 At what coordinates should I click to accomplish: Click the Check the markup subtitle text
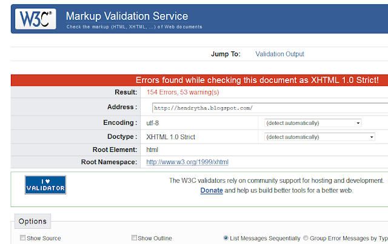tap(134, 27)
